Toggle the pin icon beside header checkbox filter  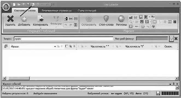click(x=74, y=46)
